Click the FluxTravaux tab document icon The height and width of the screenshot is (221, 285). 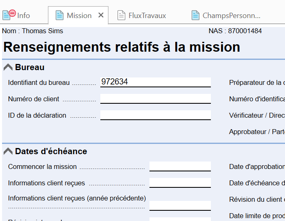[x=121, y=15]
